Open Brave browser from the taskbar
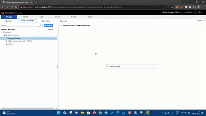This screenshot has height=116, width=206. click(130, 113)
